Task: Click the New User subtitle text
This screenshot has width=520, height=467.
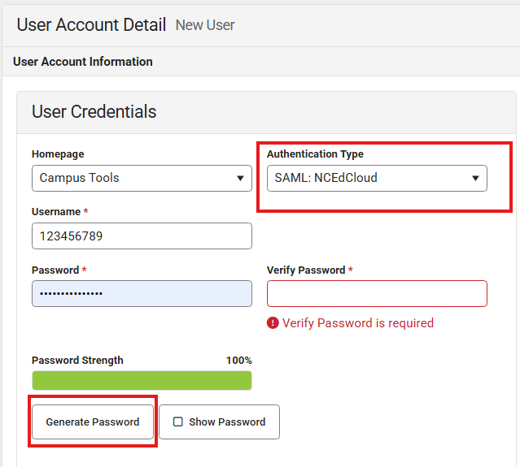Action: pyautogui.click(x=205, y=25)
